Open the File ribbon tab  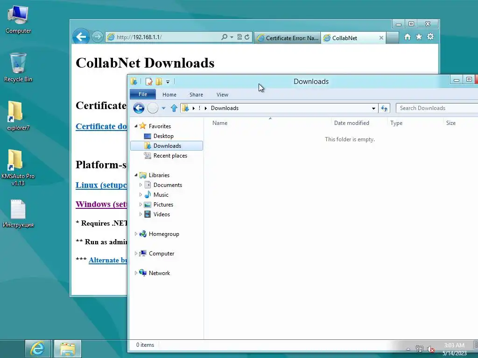pyautogui.click(x=143, y=94)
